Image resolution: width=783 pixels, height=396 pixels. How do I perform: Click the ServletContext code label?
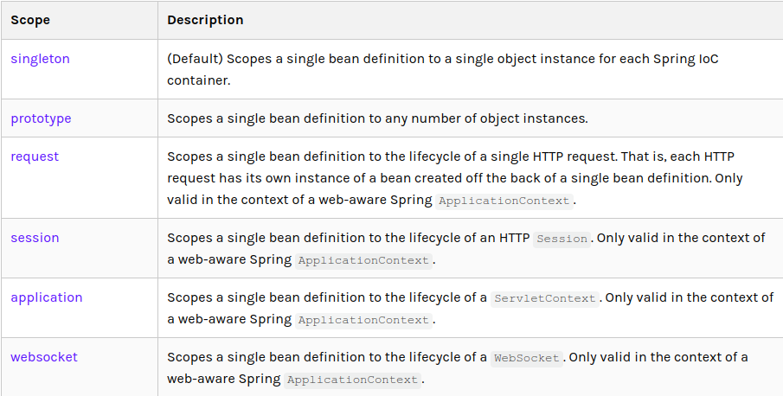544,298
